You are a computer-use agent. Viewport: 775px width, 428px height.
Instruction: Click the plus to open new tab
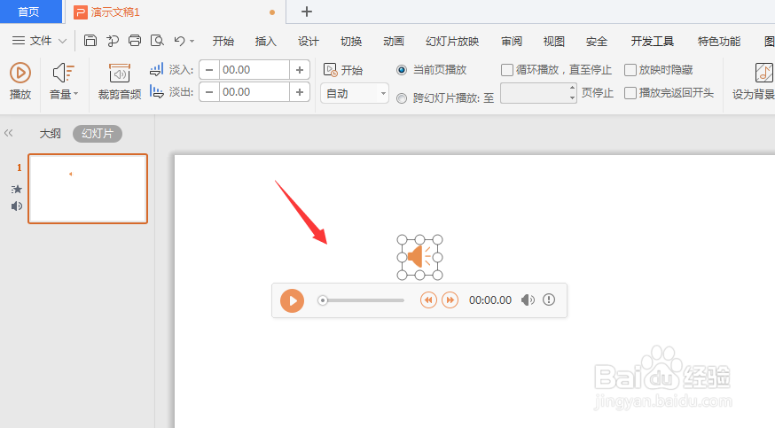pyautogui.click(x=307, y=12)
